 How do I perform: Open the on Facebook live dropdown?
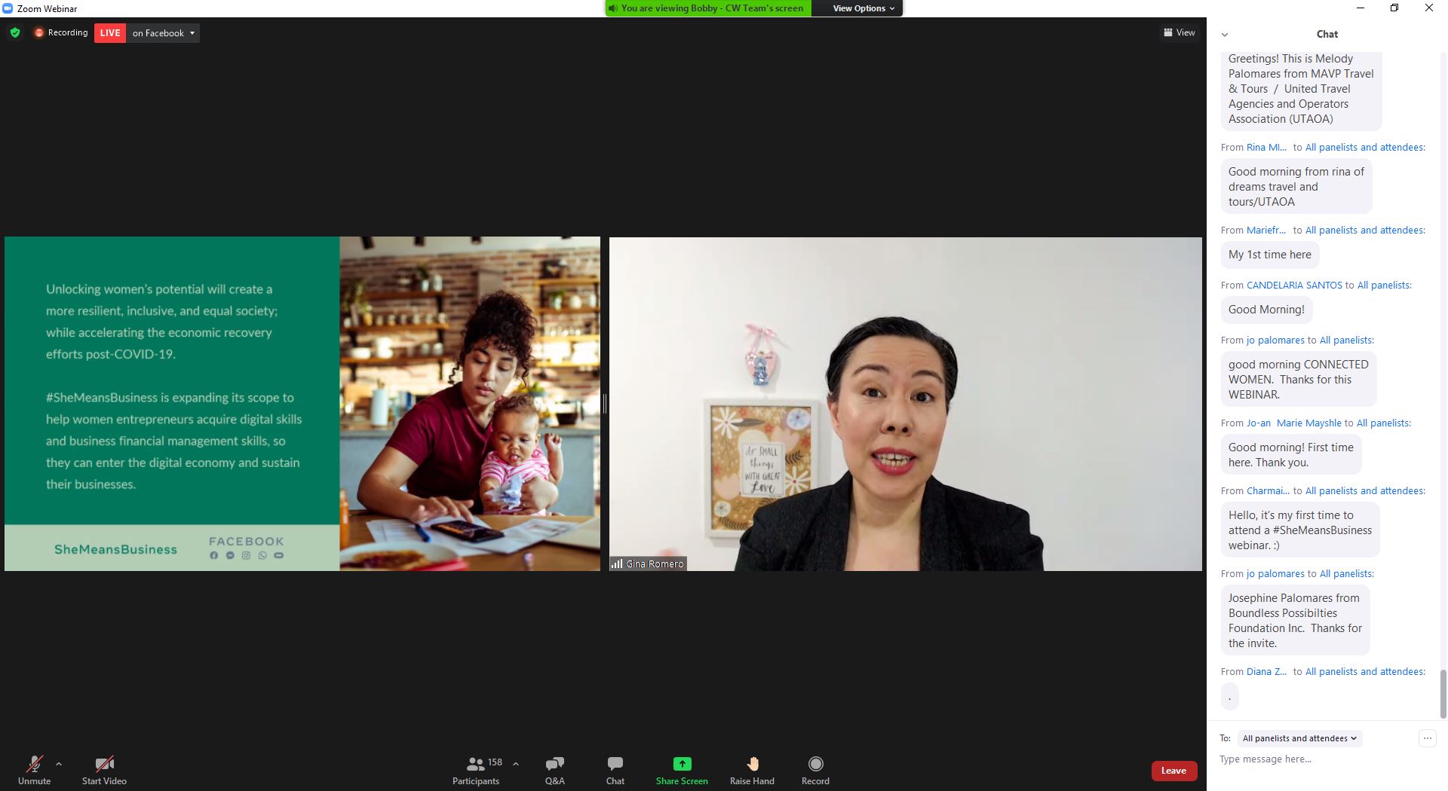pyautogui.click(x=164, y=33)
